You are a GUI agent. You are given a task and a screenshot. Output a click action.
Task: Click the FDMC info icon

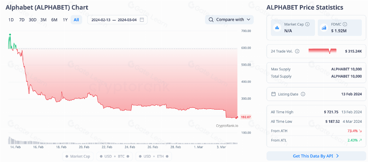click(x=345, y=24)
